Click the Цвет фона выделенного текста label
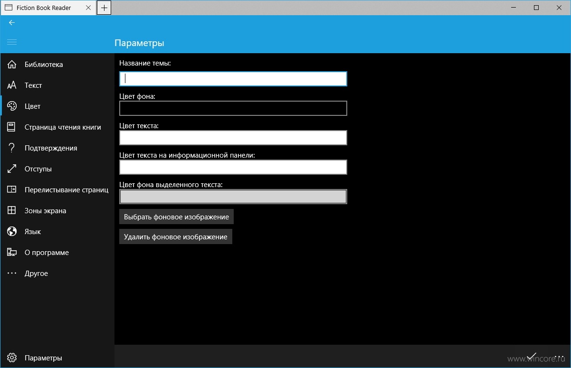 click(171, 185)
